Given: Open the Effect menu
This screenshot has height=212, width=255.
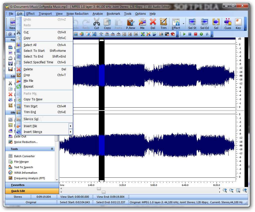Looking at the screenshot, I should (30, 14).
